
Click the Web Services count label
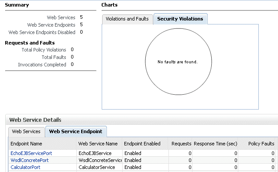tap(61, 17)
